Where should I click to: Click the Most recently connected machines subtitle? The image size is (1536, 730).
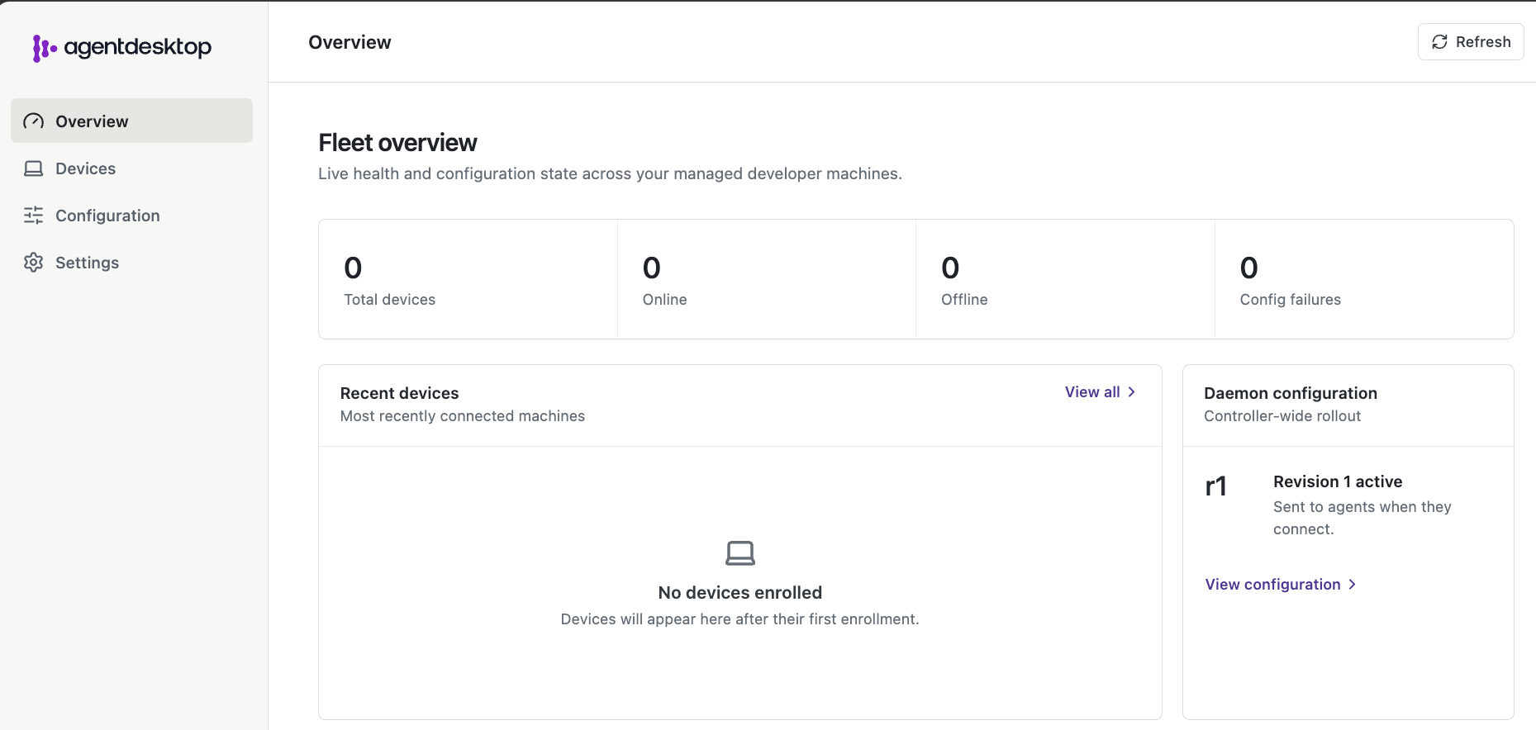(463, 416)
